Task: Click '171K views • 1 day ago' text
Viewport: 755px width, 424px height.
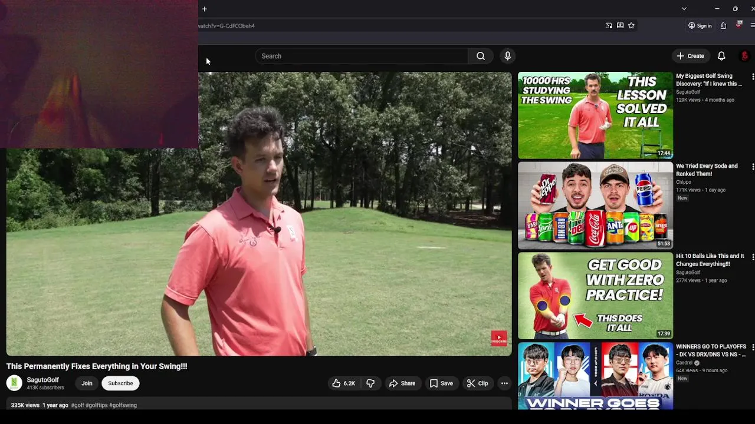Action: tap(701, 190)
